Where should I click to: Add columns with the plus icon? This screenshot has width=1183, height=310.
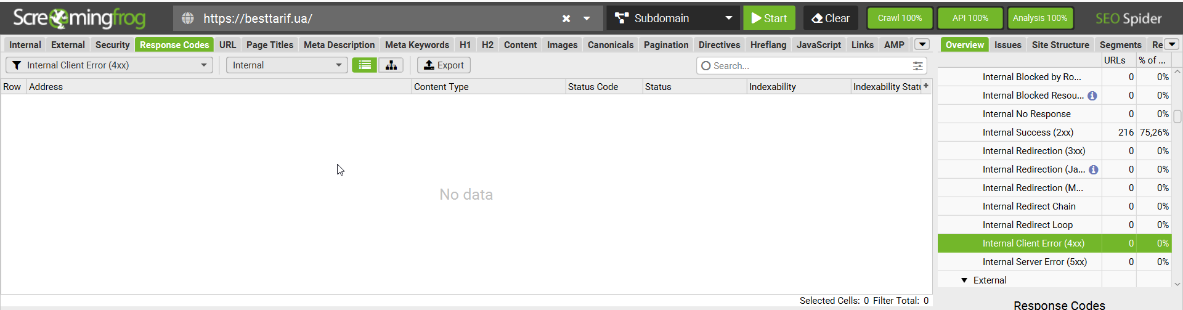point(926,86)
